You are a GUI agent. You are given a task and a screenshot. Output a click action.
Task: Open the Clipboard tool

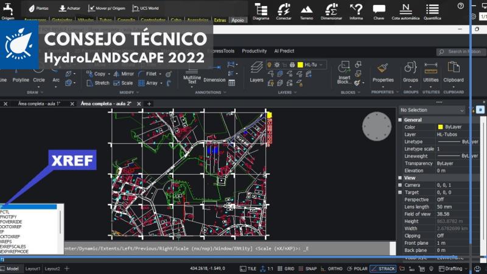[x=454, y=72]
